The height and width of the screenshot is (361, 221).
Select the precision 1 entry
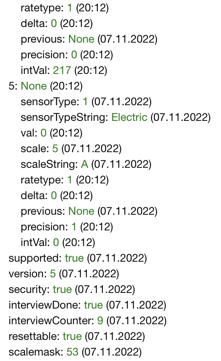(67, 227)
